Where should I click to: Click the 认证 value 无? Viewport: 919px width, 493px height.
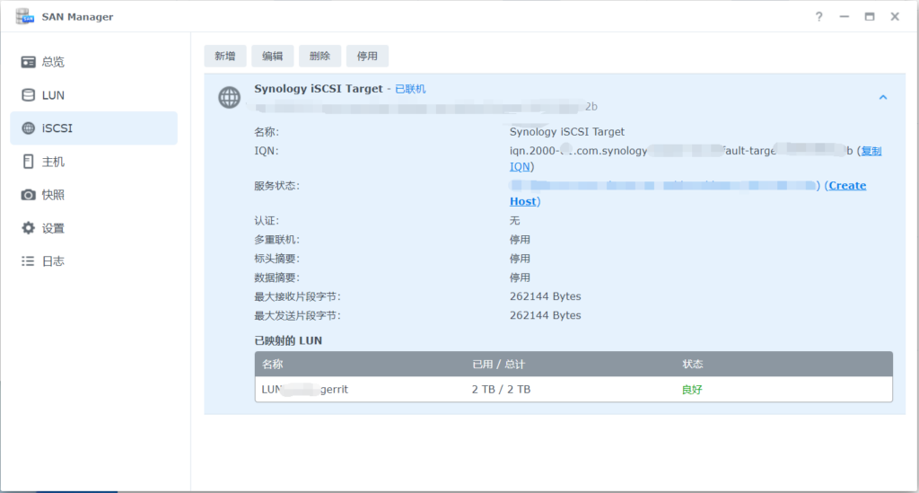click(x=514, y=220)
